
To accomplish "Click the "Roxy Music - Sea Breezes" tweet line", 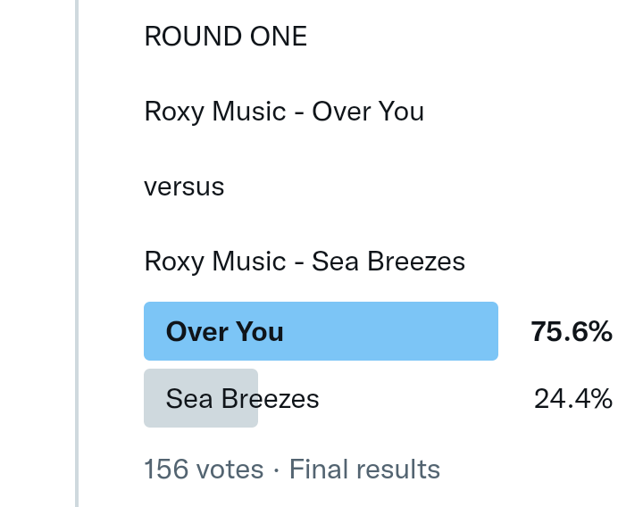I will 305,262.
